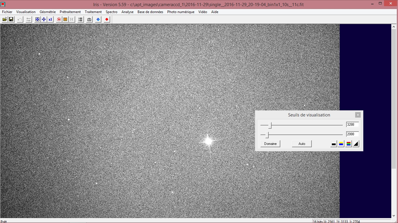The image size is (398, 223).
Task: Open the Prétraitement menu
Action: 70,12
